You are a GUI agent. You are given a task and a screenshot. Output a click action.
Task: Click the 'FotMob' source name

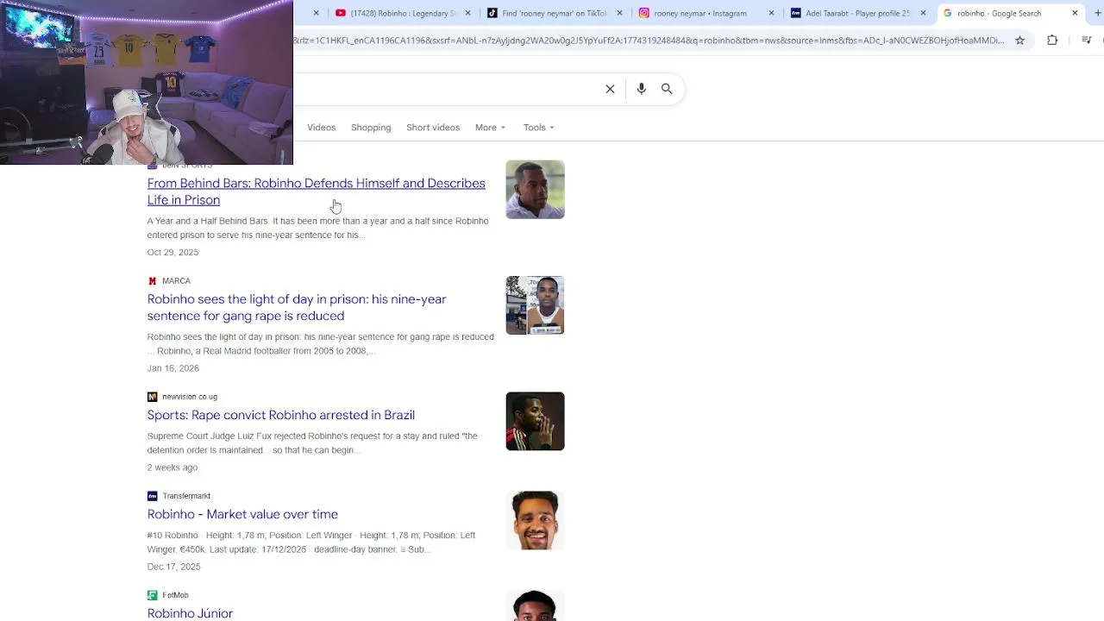tap(175, 595)
